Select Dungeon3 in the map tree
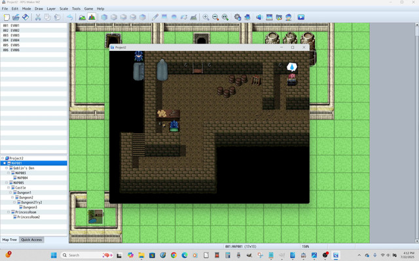Image resolution: width=419 pixels, height=261 pixels. click(30, 207)
